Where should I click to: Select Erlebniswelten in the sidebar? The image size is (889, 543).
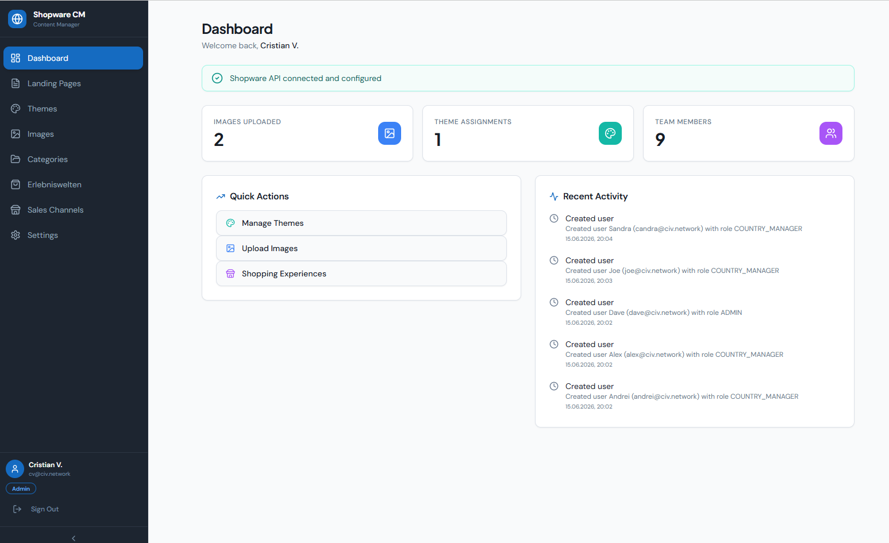pyautogui.click(x=74, y=184)
